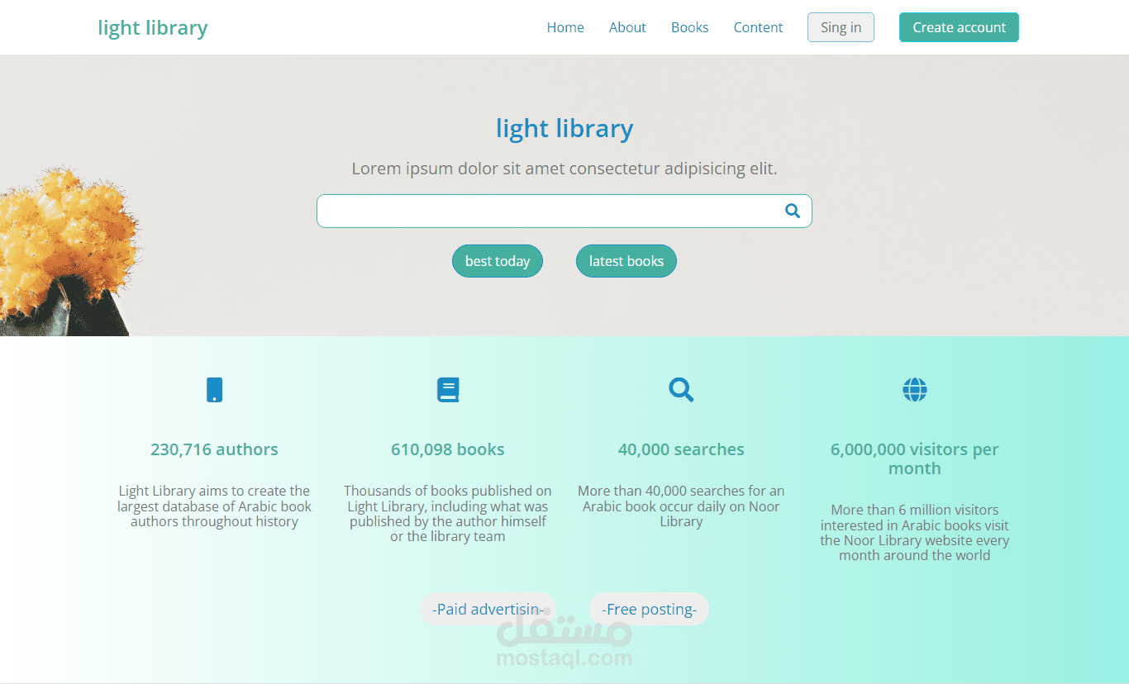The height and width of the screenshot is (684, 1129).
Task: Click the 40,000 searches heading
Action: (681, 449)
